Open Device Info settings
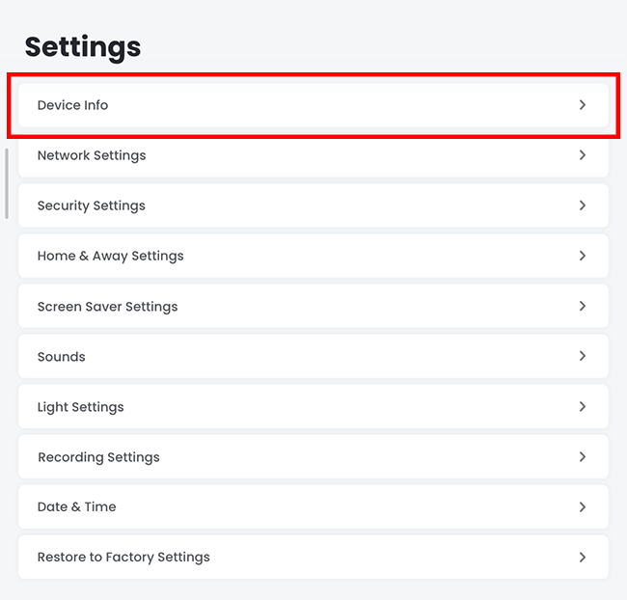The image size is (627, 600). click(x=72, y=105)
